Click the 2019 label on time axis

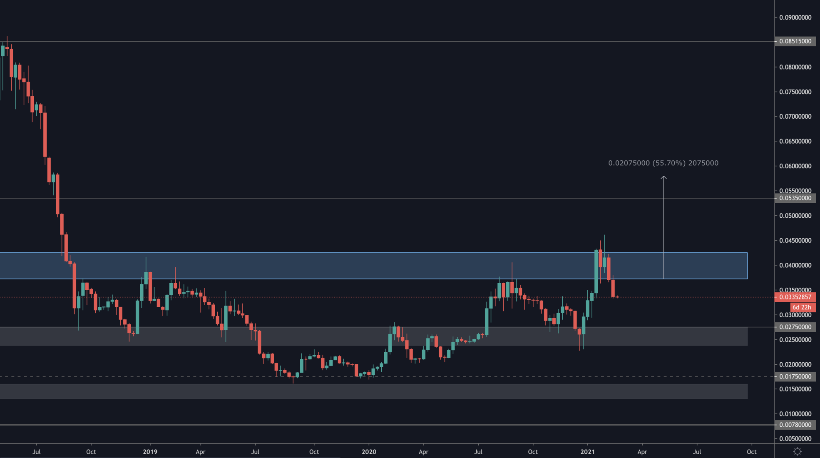click(x=150, y=452)
